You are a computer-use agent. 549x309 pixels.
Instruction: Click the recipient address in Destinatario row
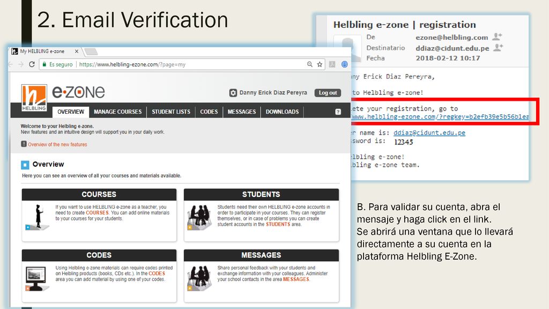[x=452, y=48]
